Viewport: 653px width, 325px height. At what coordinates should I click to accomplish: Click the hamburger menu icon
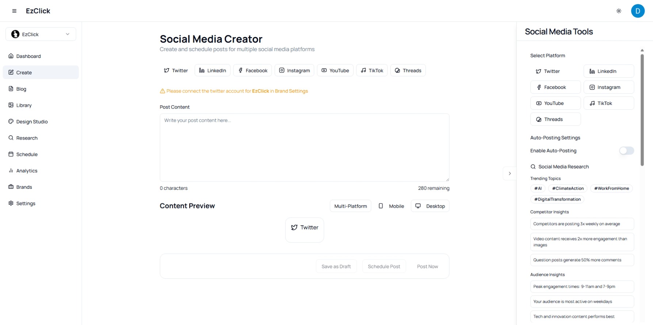pyautogui.click(x=14, y=11)
